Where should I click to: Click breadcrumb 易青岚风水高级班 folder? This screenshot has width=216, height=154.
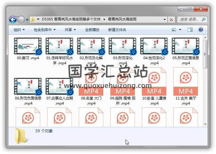(122, 19)
